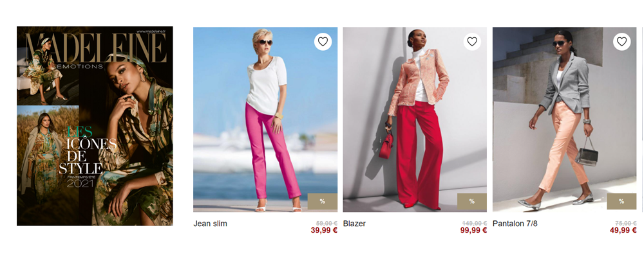Click the www.madeleine.fr text on cover
This screenshot has height=257, width=644.
tap(153, 31)
